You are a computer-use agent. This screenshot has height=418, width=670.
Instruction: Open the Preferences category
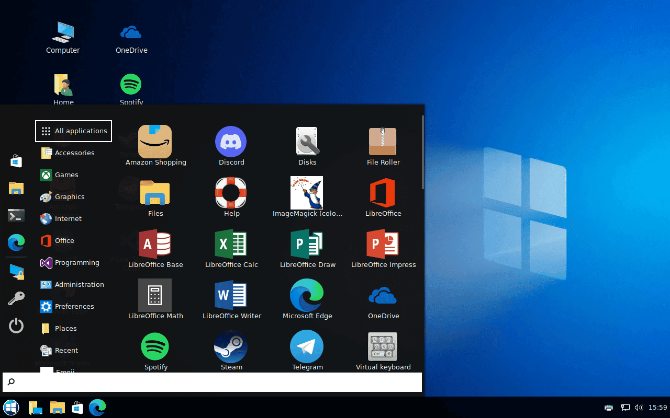(x=73, y=307)
